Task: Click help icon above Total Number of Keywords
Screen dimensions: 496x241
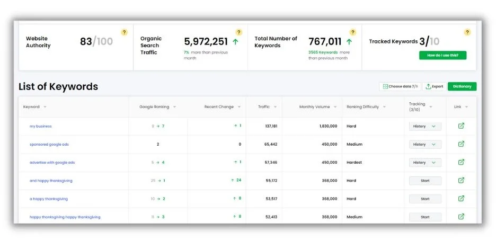Action: click(x=353, y=32)
